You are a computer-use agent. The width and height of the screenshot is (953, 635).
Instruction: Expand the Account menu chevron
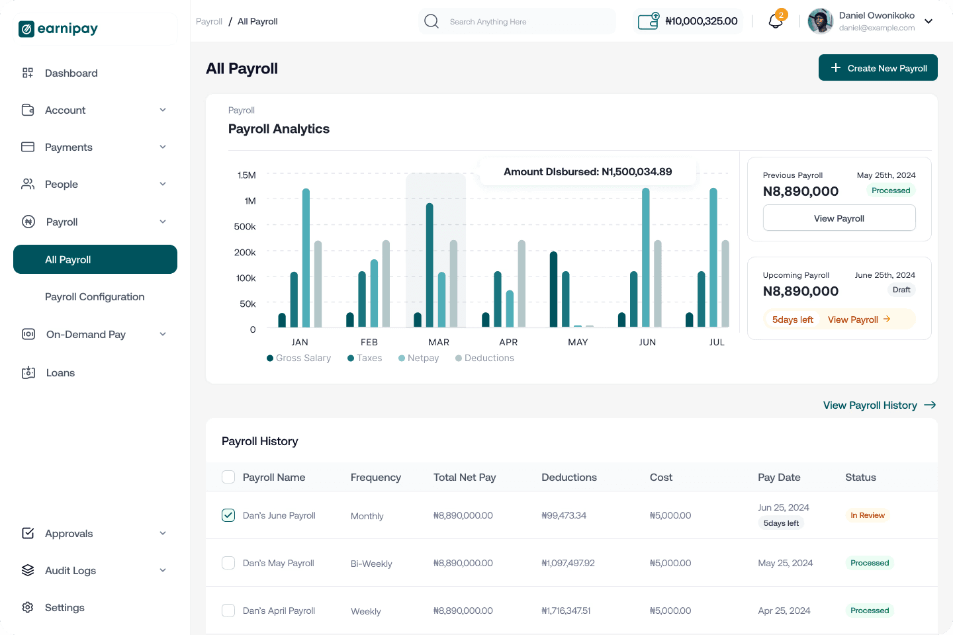coord(163,110)
